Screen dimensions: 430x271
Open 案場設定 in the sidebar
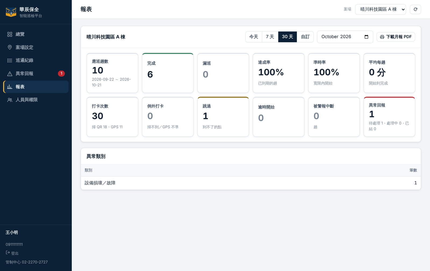(x=36, y=47)
